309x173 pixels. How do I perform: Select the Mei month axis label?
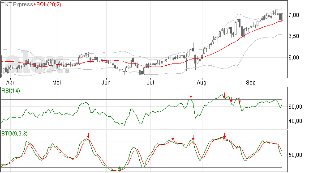tap(56, 82)
